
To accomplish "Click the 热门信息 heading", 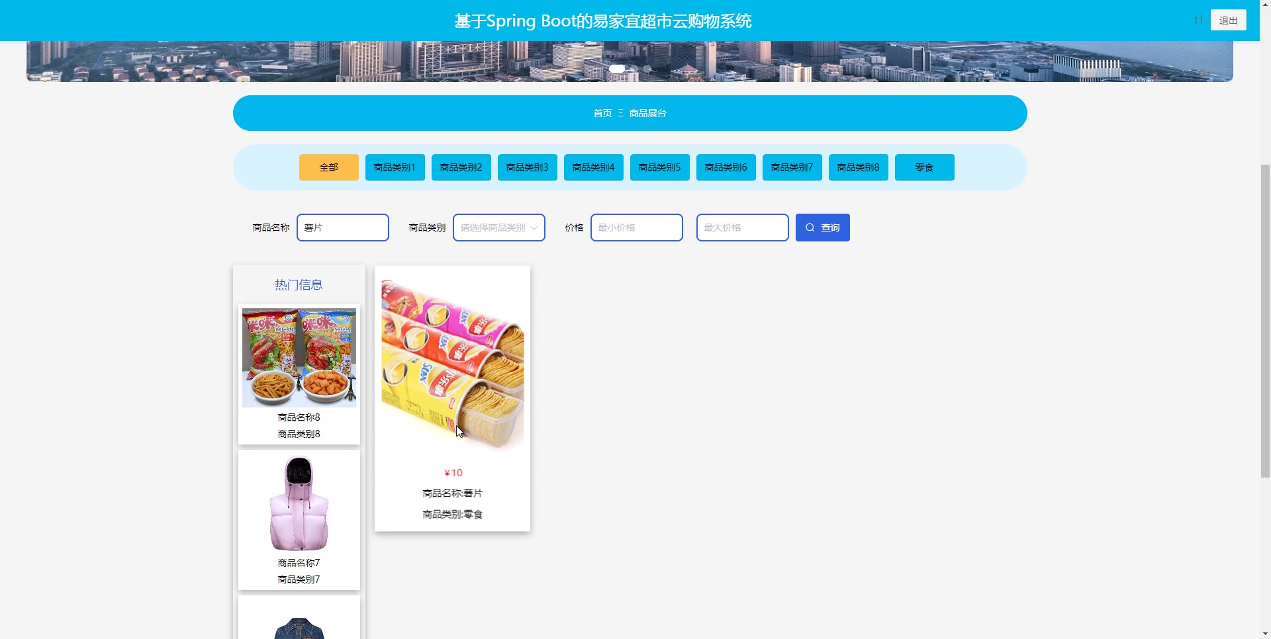I will tap(299, 285).
